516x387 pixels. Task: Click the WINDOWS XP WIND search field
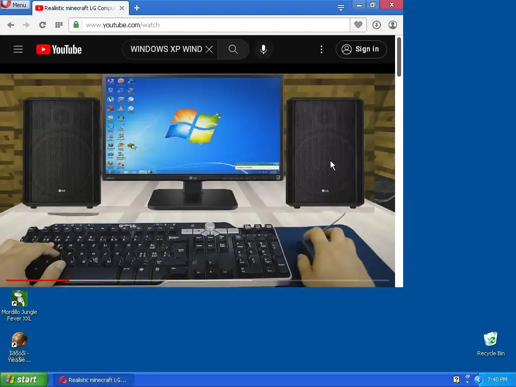[x=166, y=49]
